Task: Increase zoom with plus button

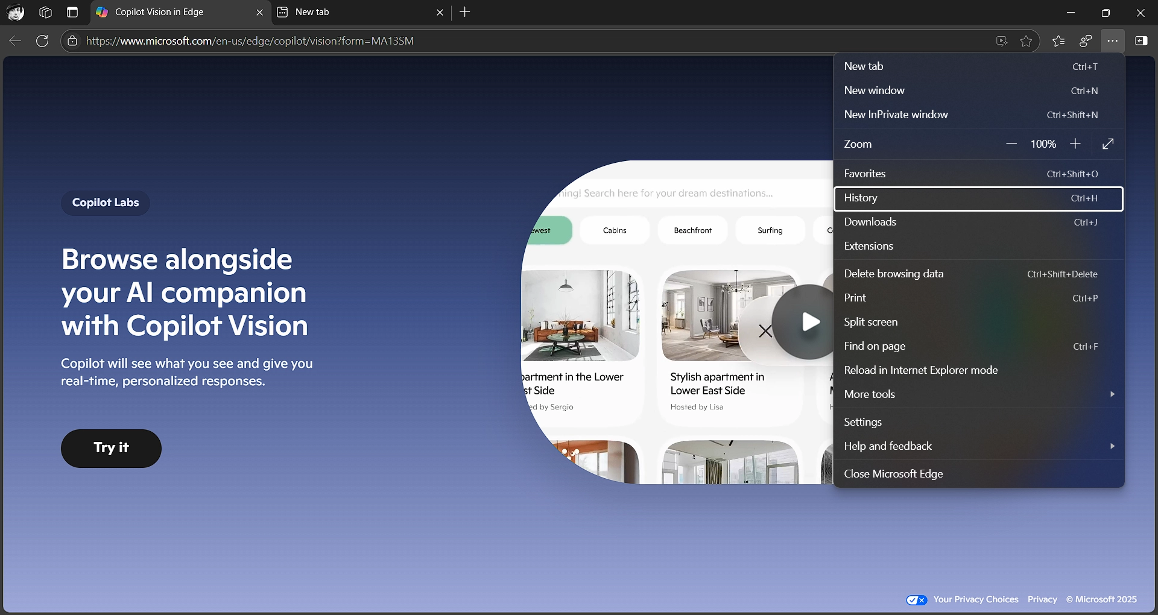Action: tap(1075, 143)
